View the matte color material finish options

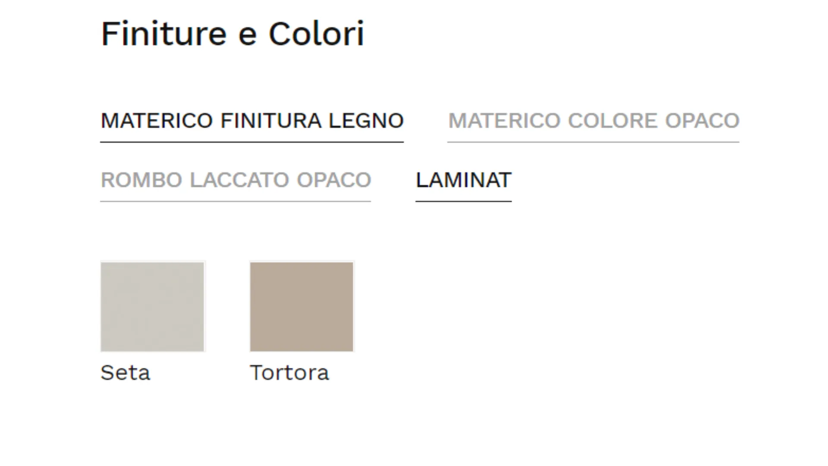click(x=593, y=120)
